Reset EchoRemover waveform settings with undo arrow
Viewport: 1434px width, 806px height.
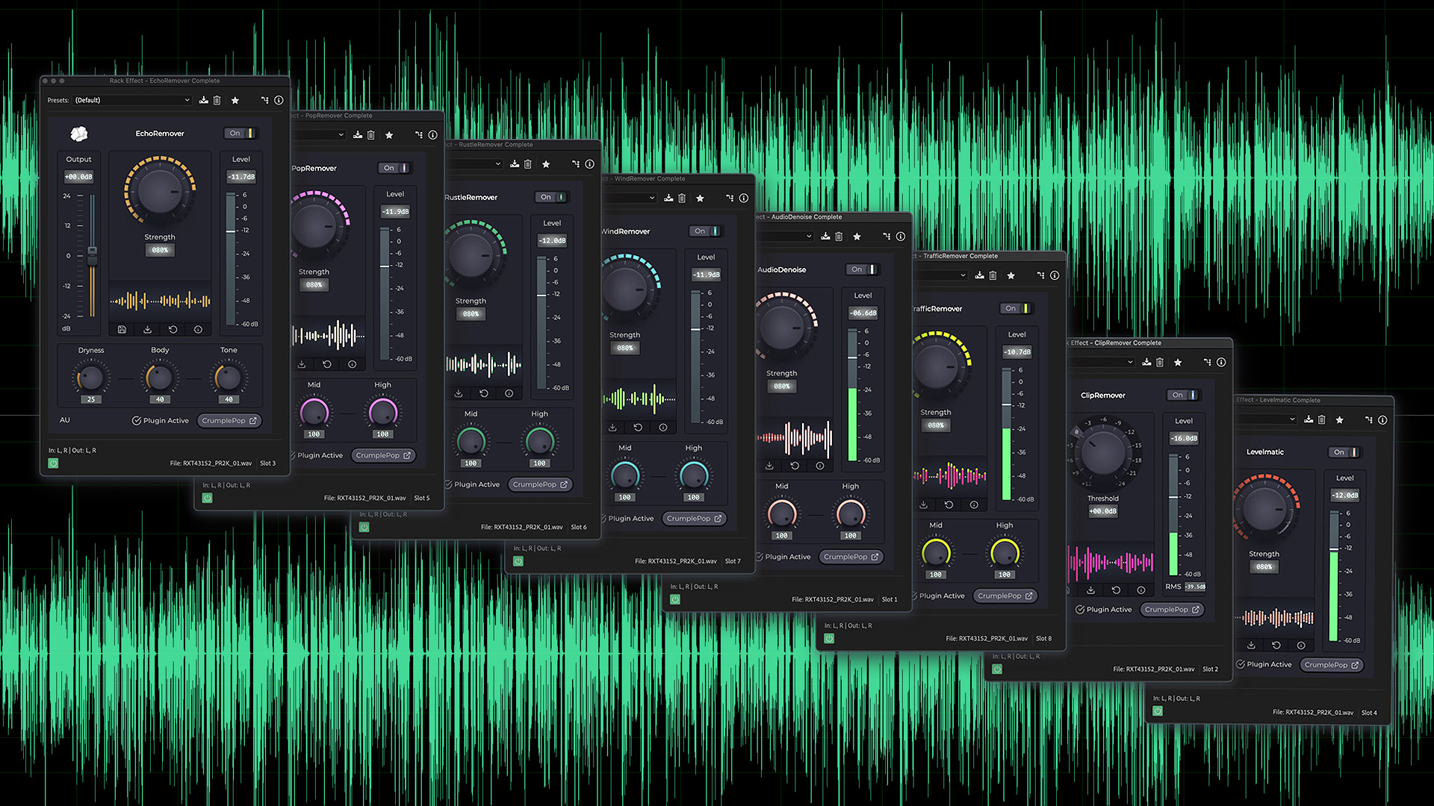coord(171,329)
